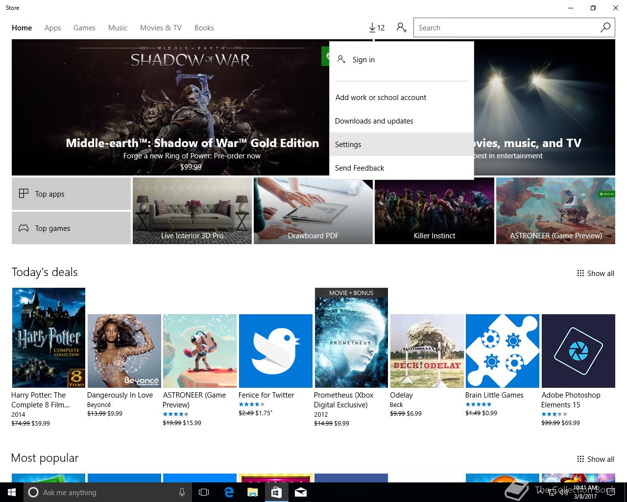Switch to Home tab
This screenshot has width=627, height=502.
click(22, 28)
